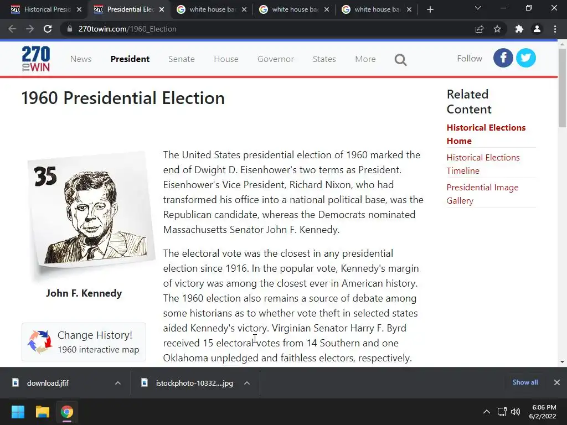View site security lock icon

pyautogui.click(x=69, y=29)
